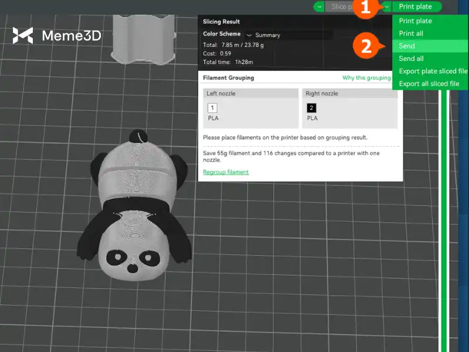Viewport: 469px width, 352px height.
Task: Expand the Print plate dropdown arrow
Action: click(x=387, y=6)
